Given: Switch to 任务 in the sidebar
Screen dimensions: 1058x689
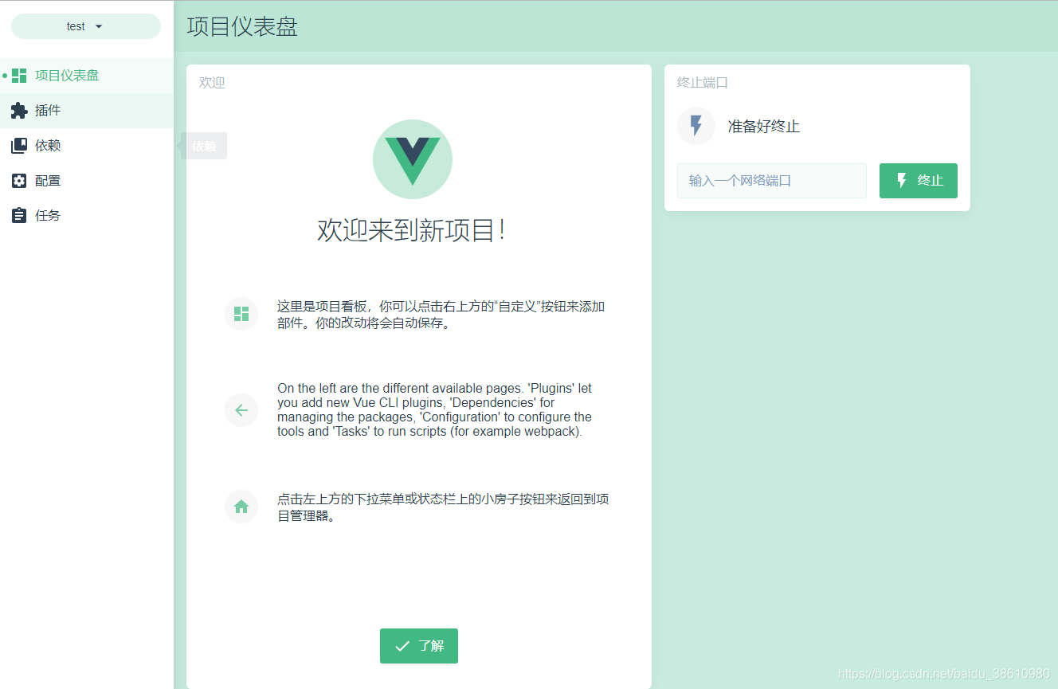Looking at the screenshot, I should click(x=87, y=216).
